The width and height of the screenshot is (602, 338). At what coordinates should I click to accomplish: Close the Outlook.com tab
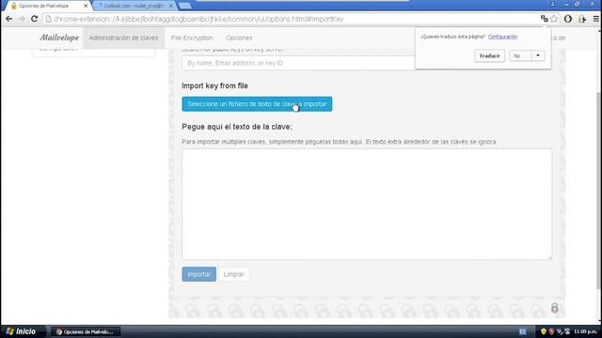[x=171, y=6]
